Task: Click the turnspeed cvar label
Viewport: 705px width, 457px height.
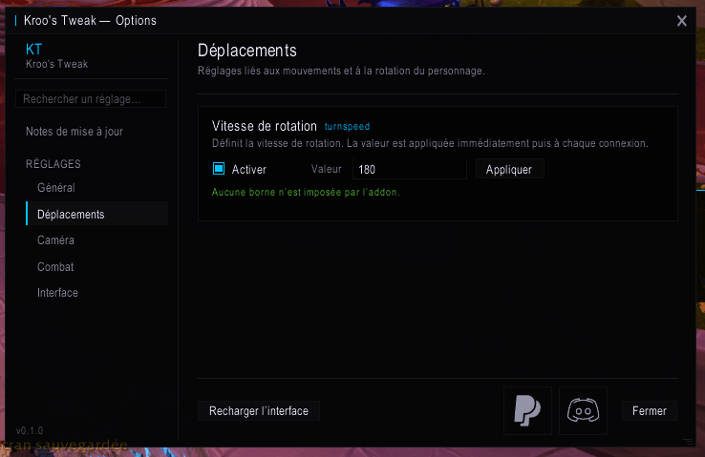Action: tap(347, 127)
